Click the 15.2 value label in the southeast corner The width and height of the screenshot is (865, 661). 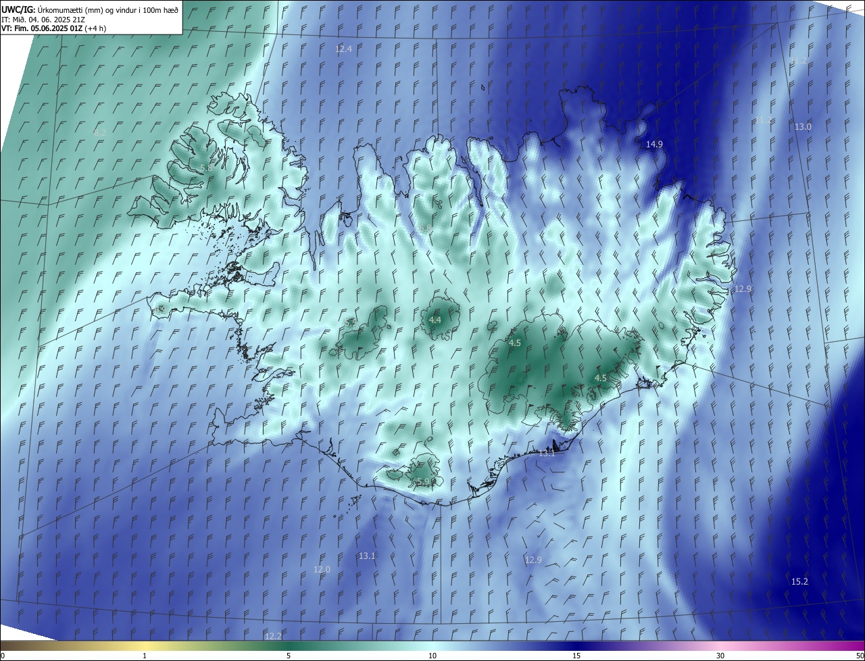coord(799,581)
